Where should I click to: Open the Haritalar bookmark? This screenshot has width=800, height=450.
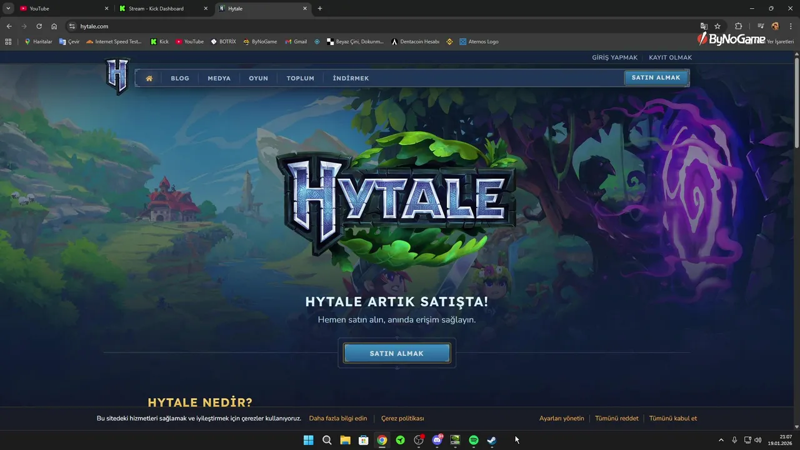pos(38,42)
